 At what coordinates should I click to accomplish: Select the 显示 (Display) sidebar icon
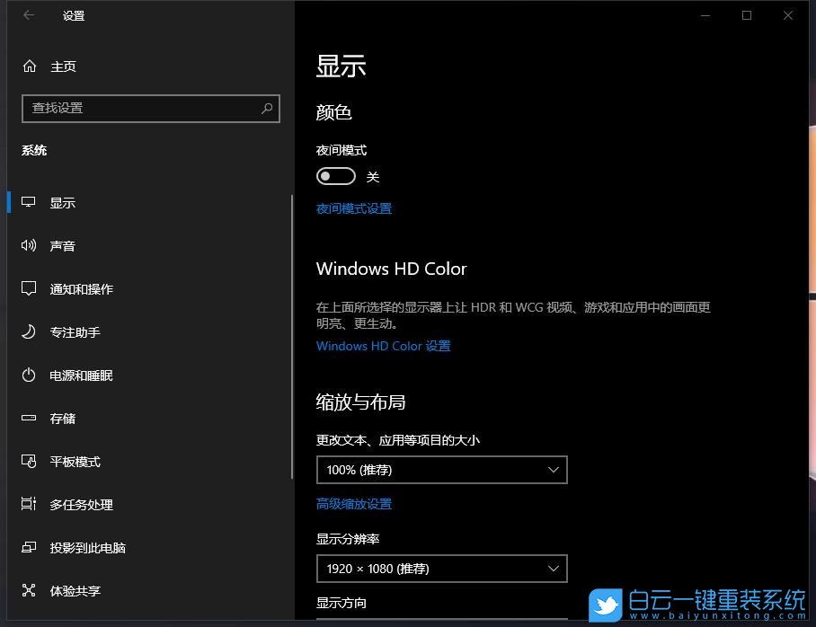click(x=27, y=202)
